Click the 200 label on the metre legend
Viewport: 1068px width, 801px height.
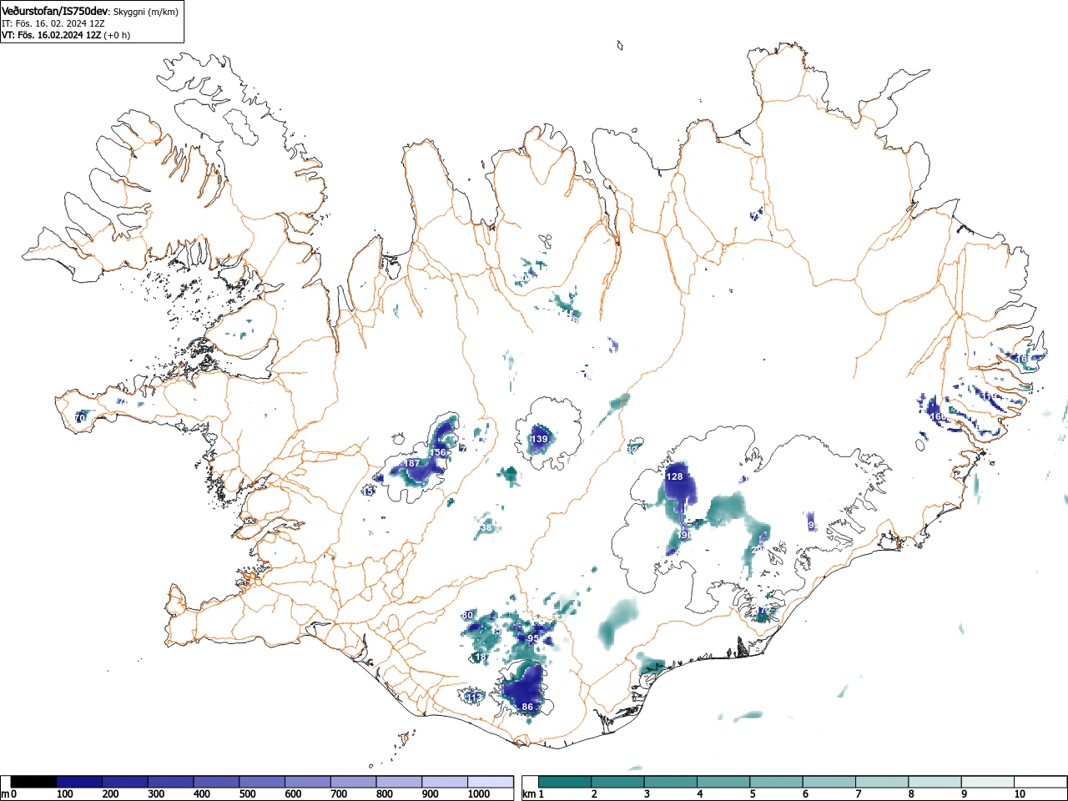(x=110, y=794)
